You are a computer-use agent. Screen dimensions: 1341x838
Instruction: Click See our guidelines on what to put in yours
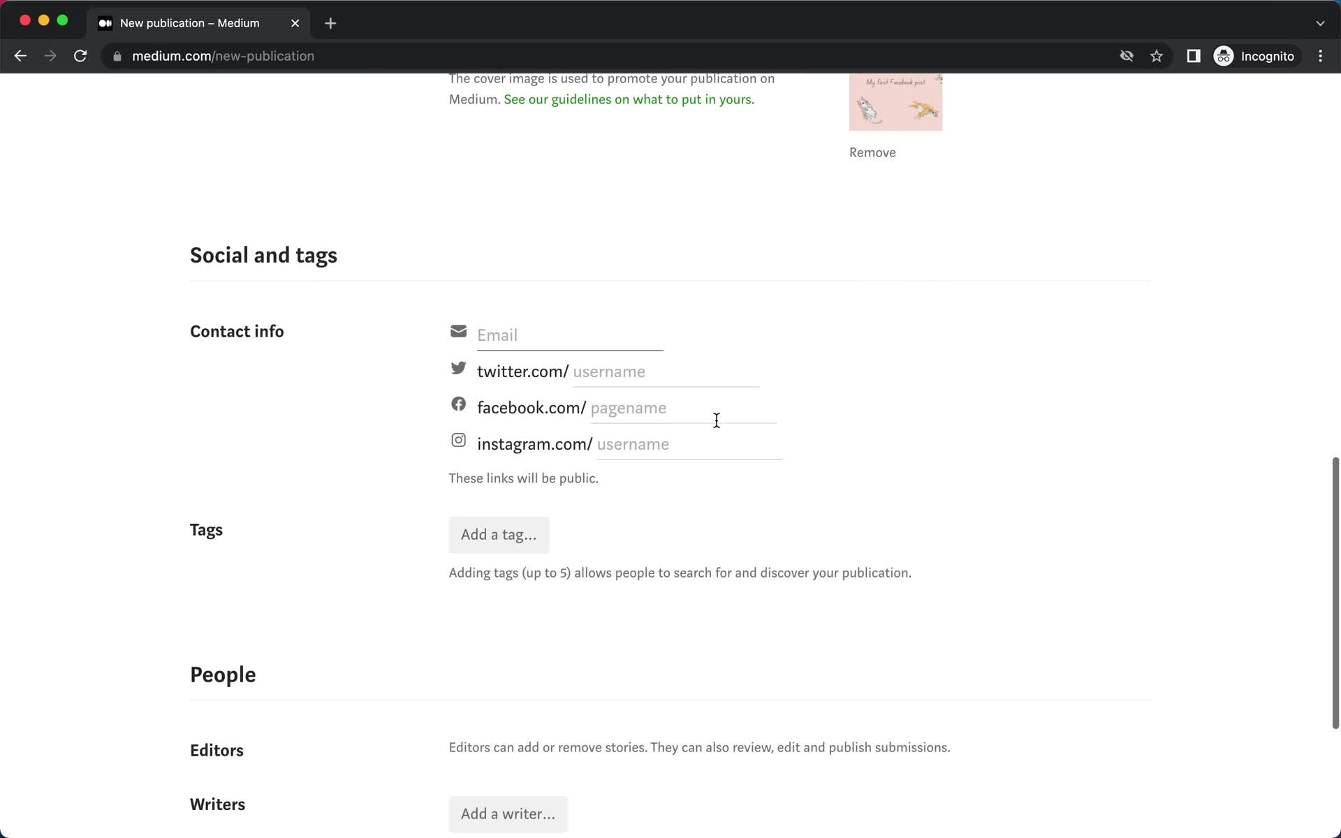(x=629, y=99)
